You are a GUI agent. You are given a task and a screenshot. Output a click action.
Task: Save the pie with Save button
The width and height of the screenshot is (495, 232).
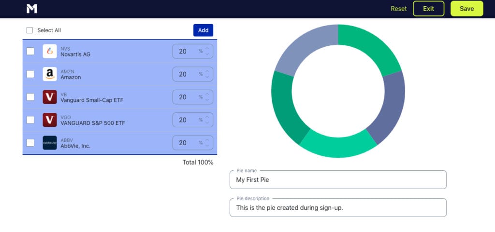click(466, 9)
